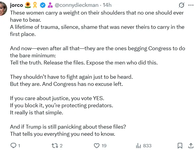Viewport: 195px width, 150px height.
Task: Open the three-dot more options menu
Action: coord(191,5)
